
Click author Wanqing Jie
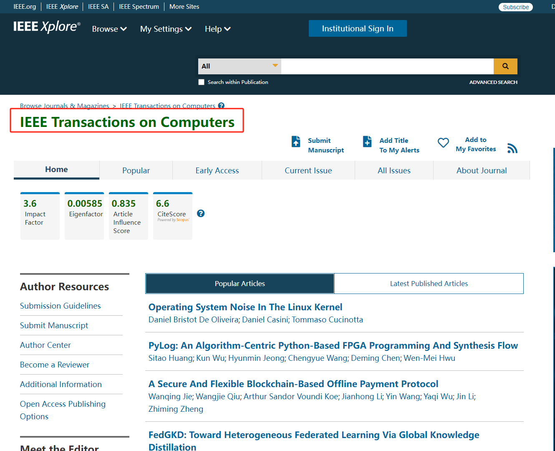[x=170, y=396]
